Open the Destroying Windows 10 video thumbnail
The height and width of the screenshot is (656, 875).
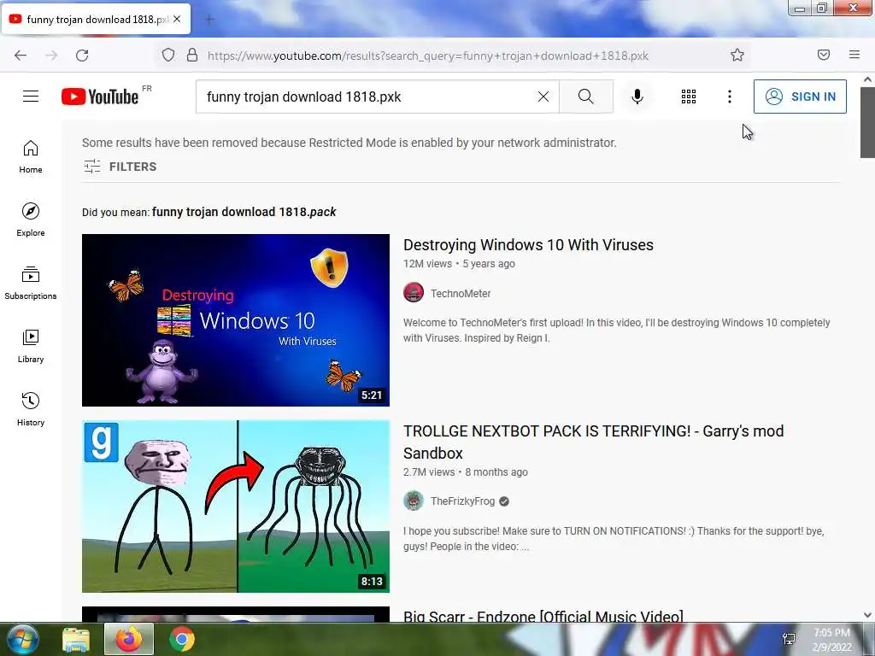[x=236, y=320]
